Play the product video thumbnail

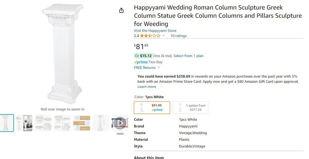(120, 123)
